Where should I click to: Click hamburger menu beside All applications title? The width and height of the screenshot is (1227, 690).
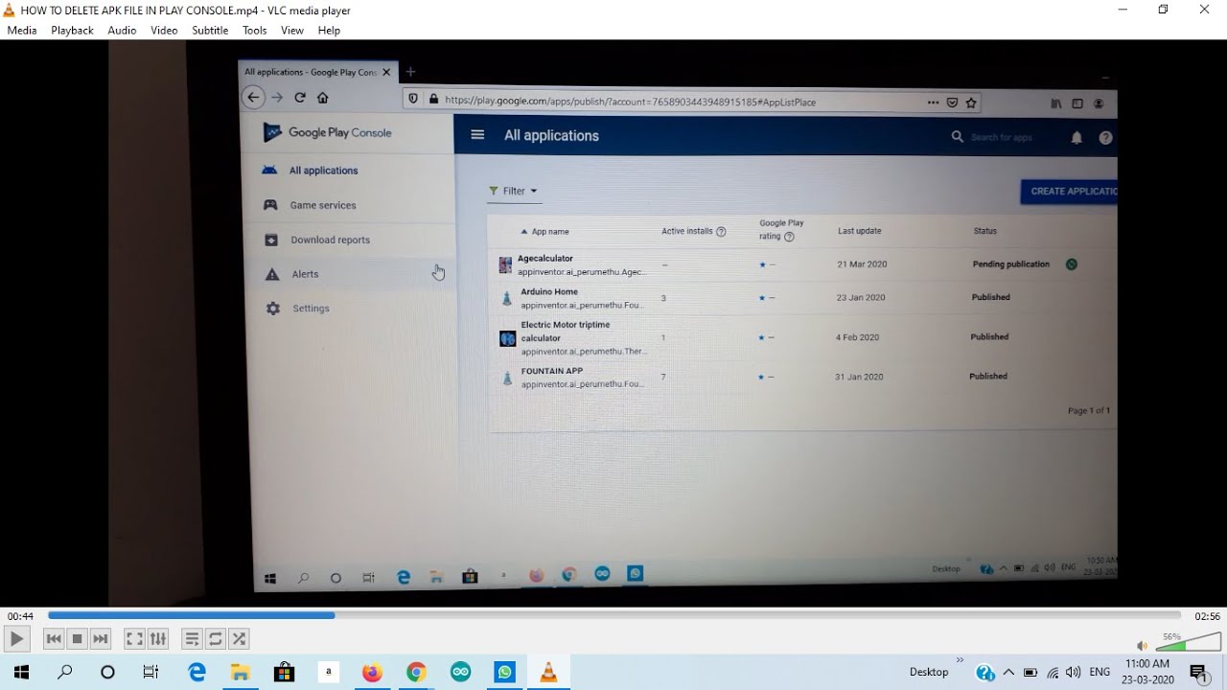(x=477, y=135)
